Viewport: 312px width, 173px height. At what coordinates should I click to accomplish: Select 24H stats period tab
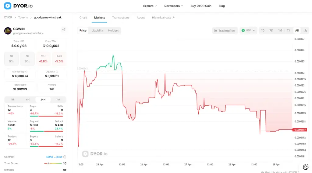[x=43, y=100]
